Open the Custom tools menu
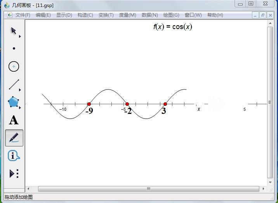Image resolution: width=278 pixels, height=203 pixels. tap(14, 173)
